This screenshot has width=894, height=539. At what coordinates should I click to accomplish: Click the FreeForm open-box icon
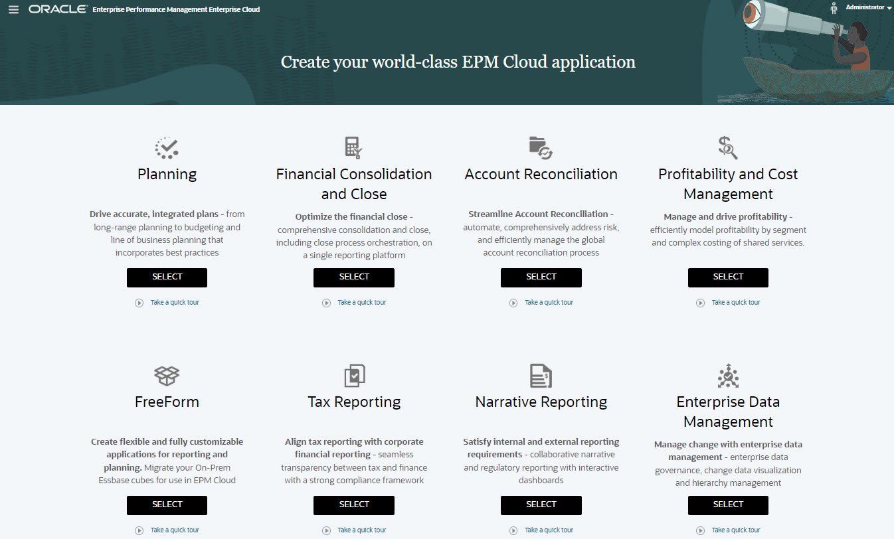tap(167, 376)
